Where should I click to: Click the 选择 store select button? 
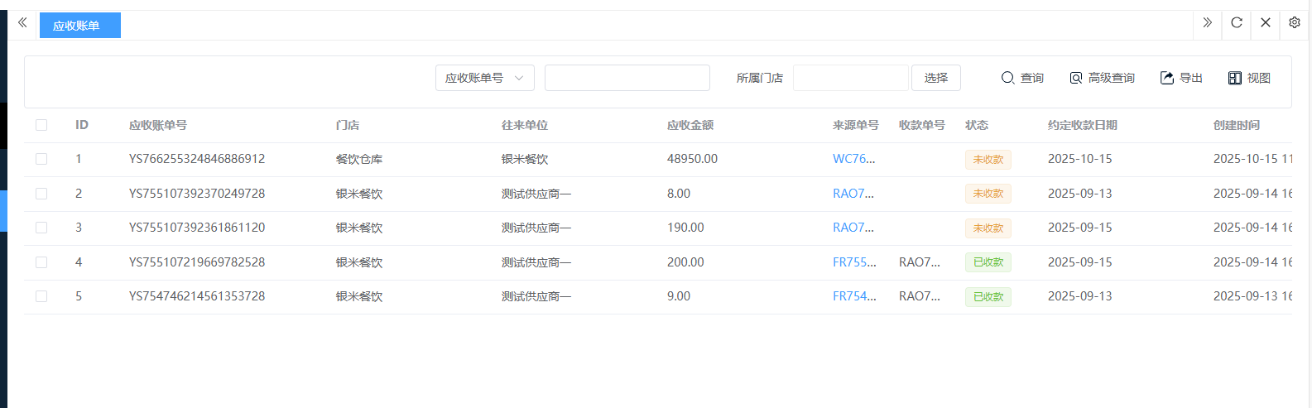[x=935, y=78]
